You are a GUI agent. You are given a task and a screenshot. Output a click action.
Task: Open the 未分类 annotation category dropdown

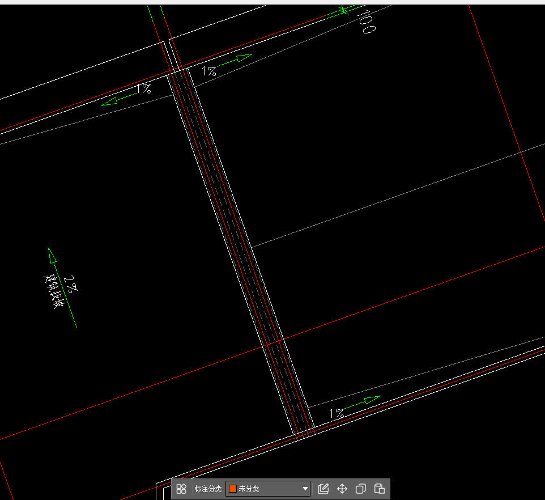click(268, 489)
